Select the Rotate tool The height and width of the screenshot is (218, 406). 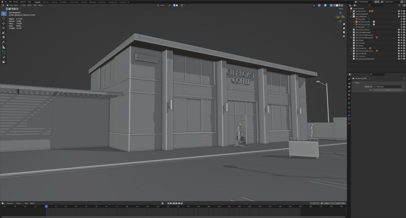coord(4,28)
